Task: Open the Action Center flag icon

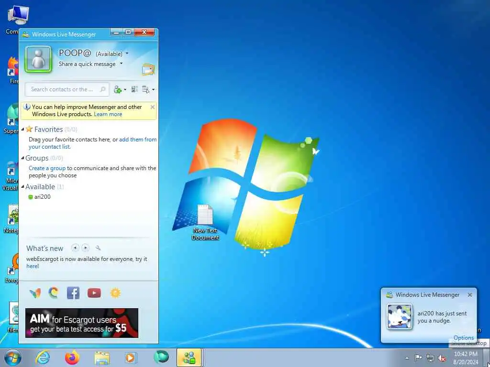Action: pos(418,357)
